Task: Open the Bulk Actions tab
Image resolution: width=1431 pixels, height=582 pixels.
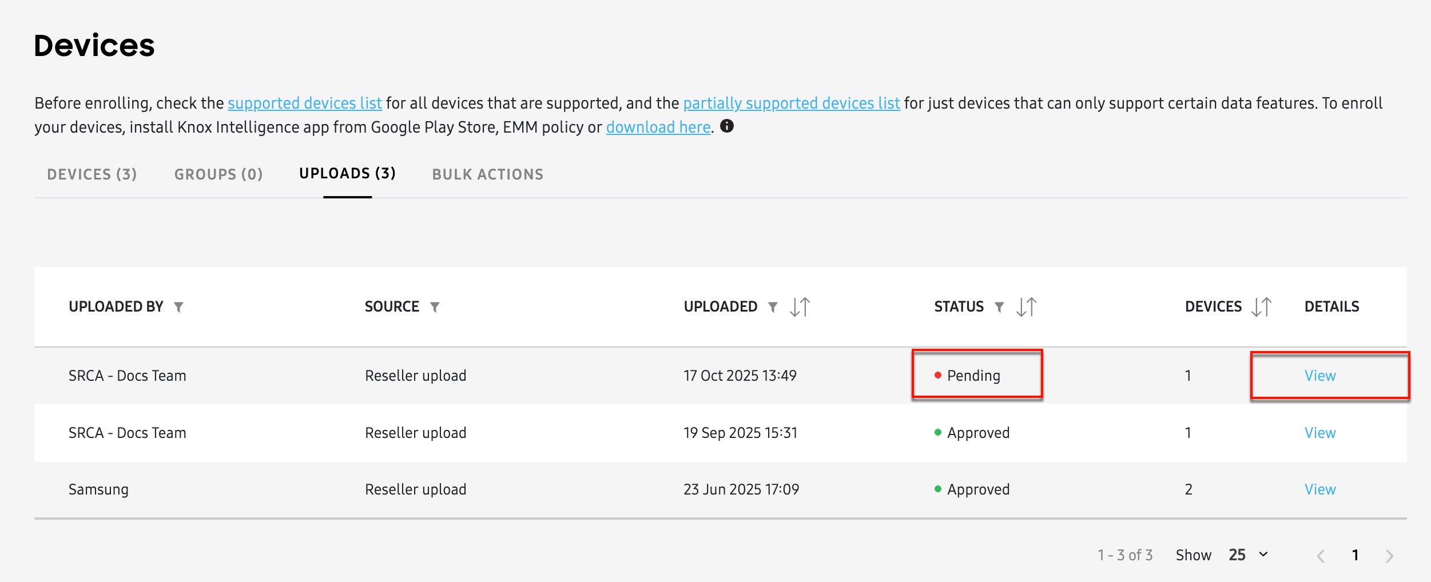Action: point(487,174)
